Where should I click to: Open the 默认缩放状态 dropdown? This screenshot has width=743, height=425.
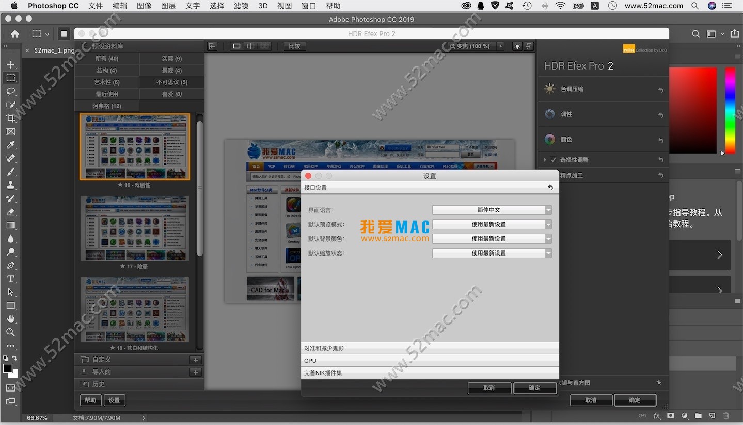point(492,253)
